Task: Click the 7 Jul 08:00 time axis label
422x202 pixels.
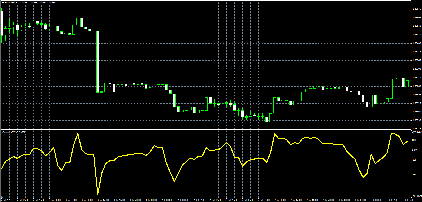Action: tap(280, 200)
